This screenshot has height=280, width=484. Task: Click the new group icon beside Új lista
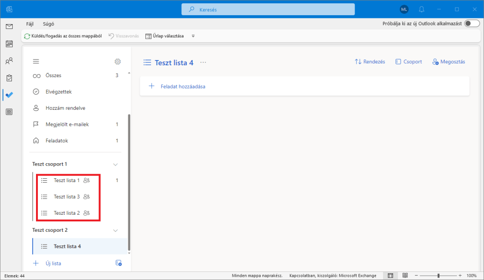pos(118,263)
